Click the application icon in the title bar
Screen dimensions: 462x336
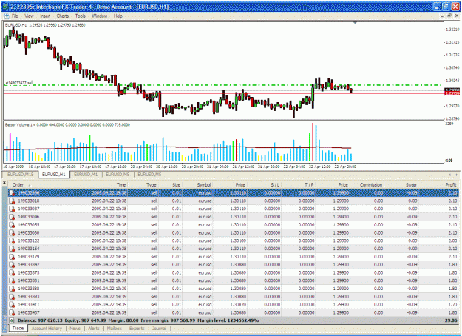[6, 7]
